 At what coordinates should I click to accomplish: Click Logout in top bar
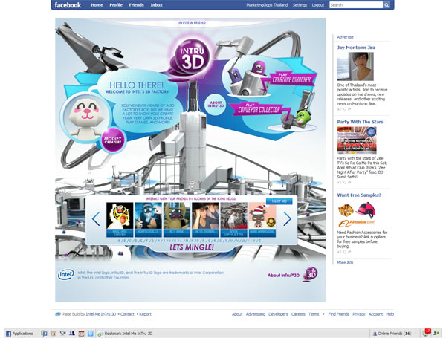317,5
